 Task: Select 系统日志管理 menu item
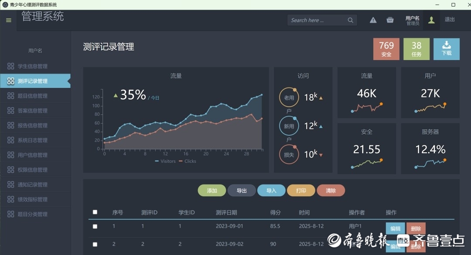33,140
